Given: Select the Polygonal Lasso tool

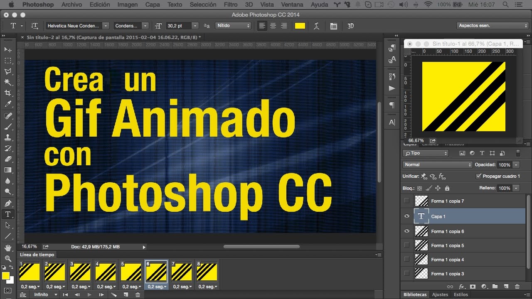Looking at the screenshot, I should coord(8,71).
